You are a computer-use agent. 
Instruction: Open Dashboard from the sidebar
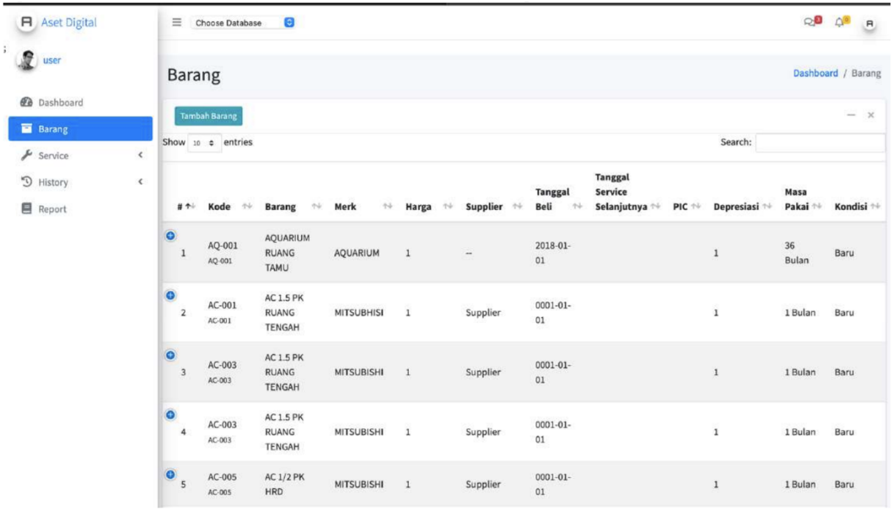[60, 103]
